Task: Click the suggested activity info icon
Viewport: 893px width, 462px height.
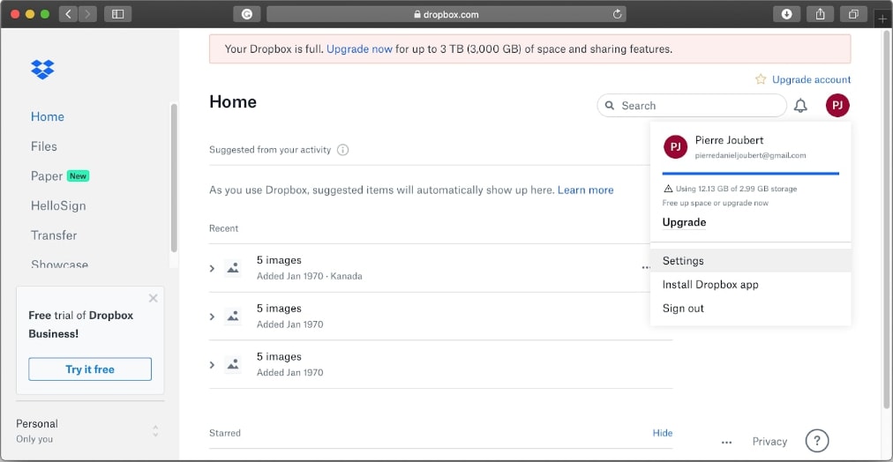Action: pyautogui.click(x=343, y=150)
